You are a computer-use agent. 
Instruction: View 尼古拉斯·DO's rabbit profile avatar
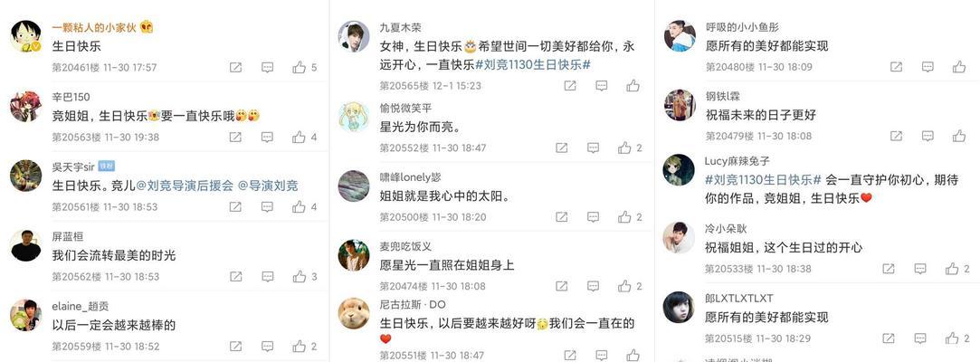coord(354,313)
